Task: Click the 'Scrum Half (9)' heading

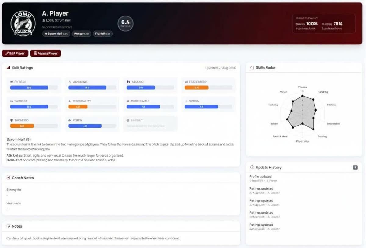Action: point(19,139)
